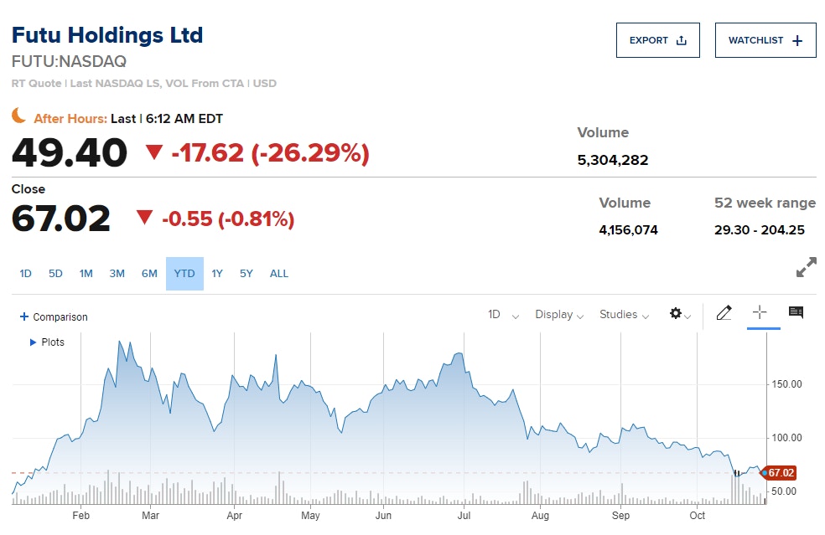825x535 pixels.
Task: Expand the Plots disclosure triangle
Action: pos(33,342)
